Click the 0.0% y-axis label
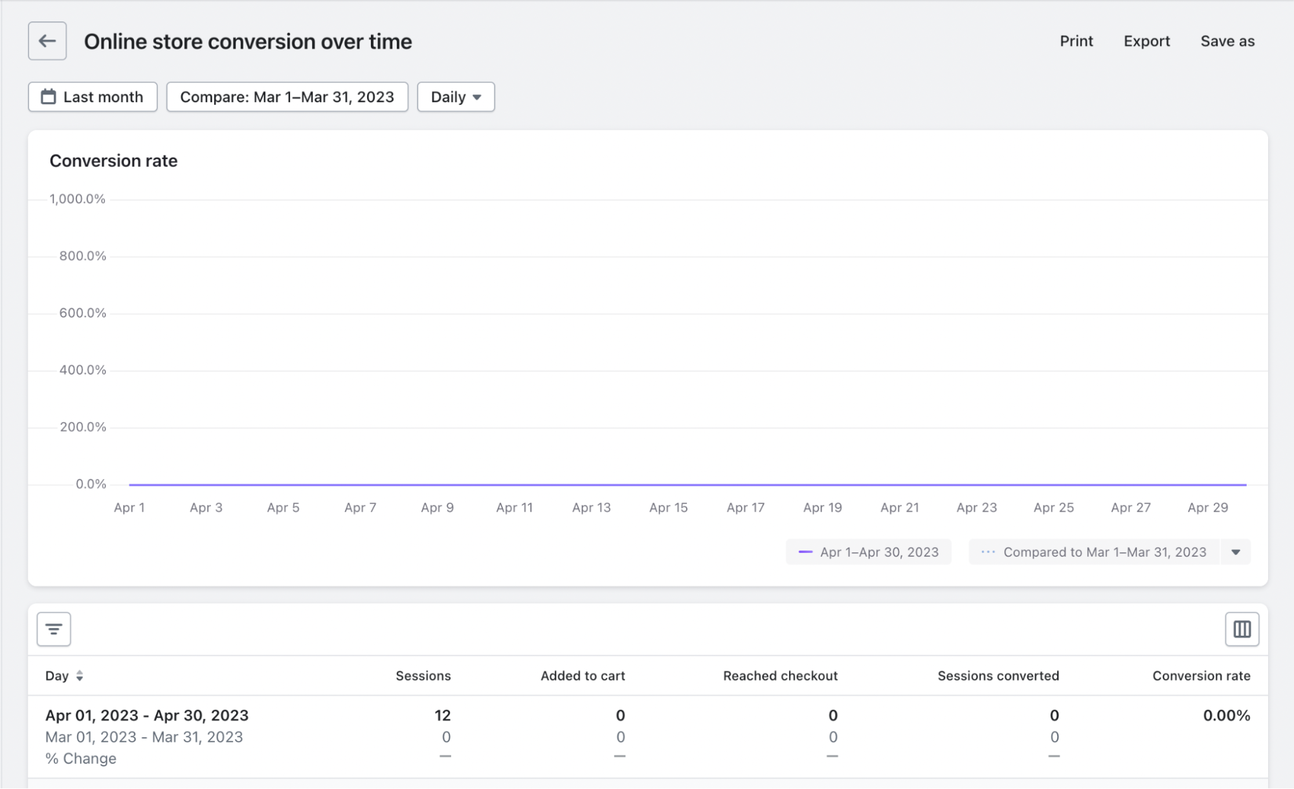 [91, 484]
